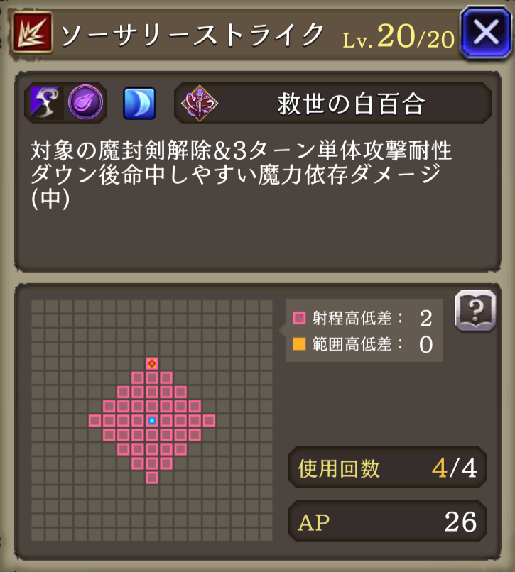
Task: Select the purple scythe weapon icon
Action: [45, 103]
